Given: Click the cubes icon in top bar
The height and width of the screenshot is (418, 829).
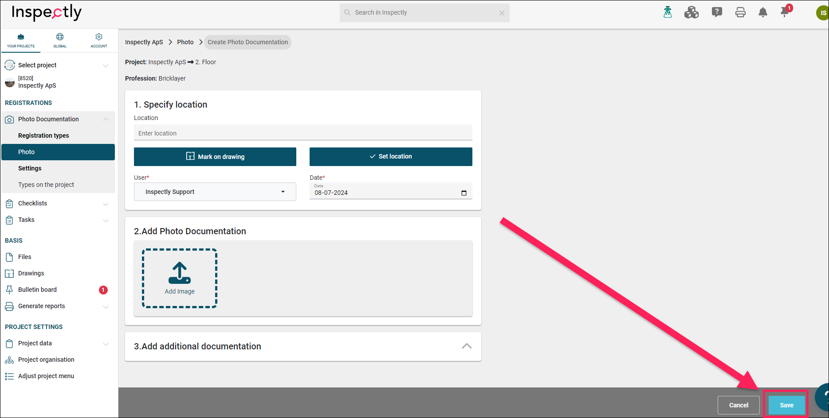Looking at the screenshot, I should coord(691,12).
